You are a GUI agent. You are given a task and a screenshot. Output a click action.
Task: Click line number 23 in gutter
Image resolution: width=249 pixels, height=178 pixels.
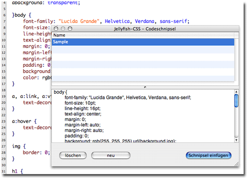3,121
